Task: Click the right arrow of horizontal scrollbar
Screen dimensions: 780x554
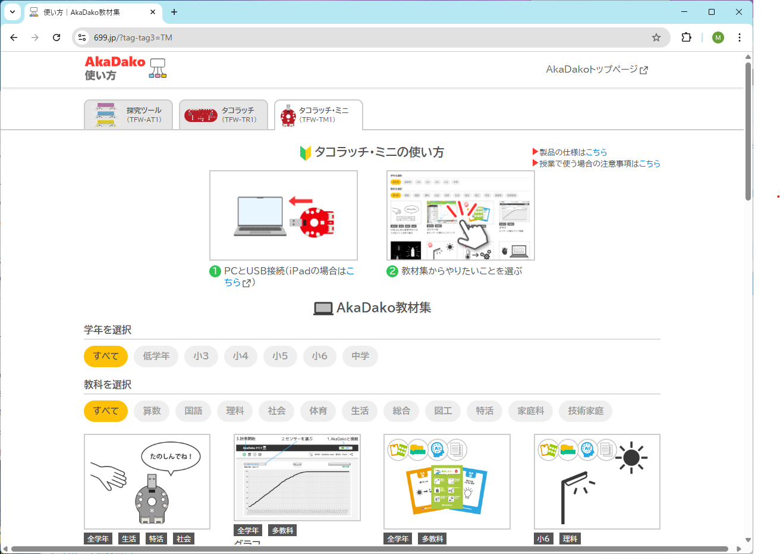Action: (739, 549)
